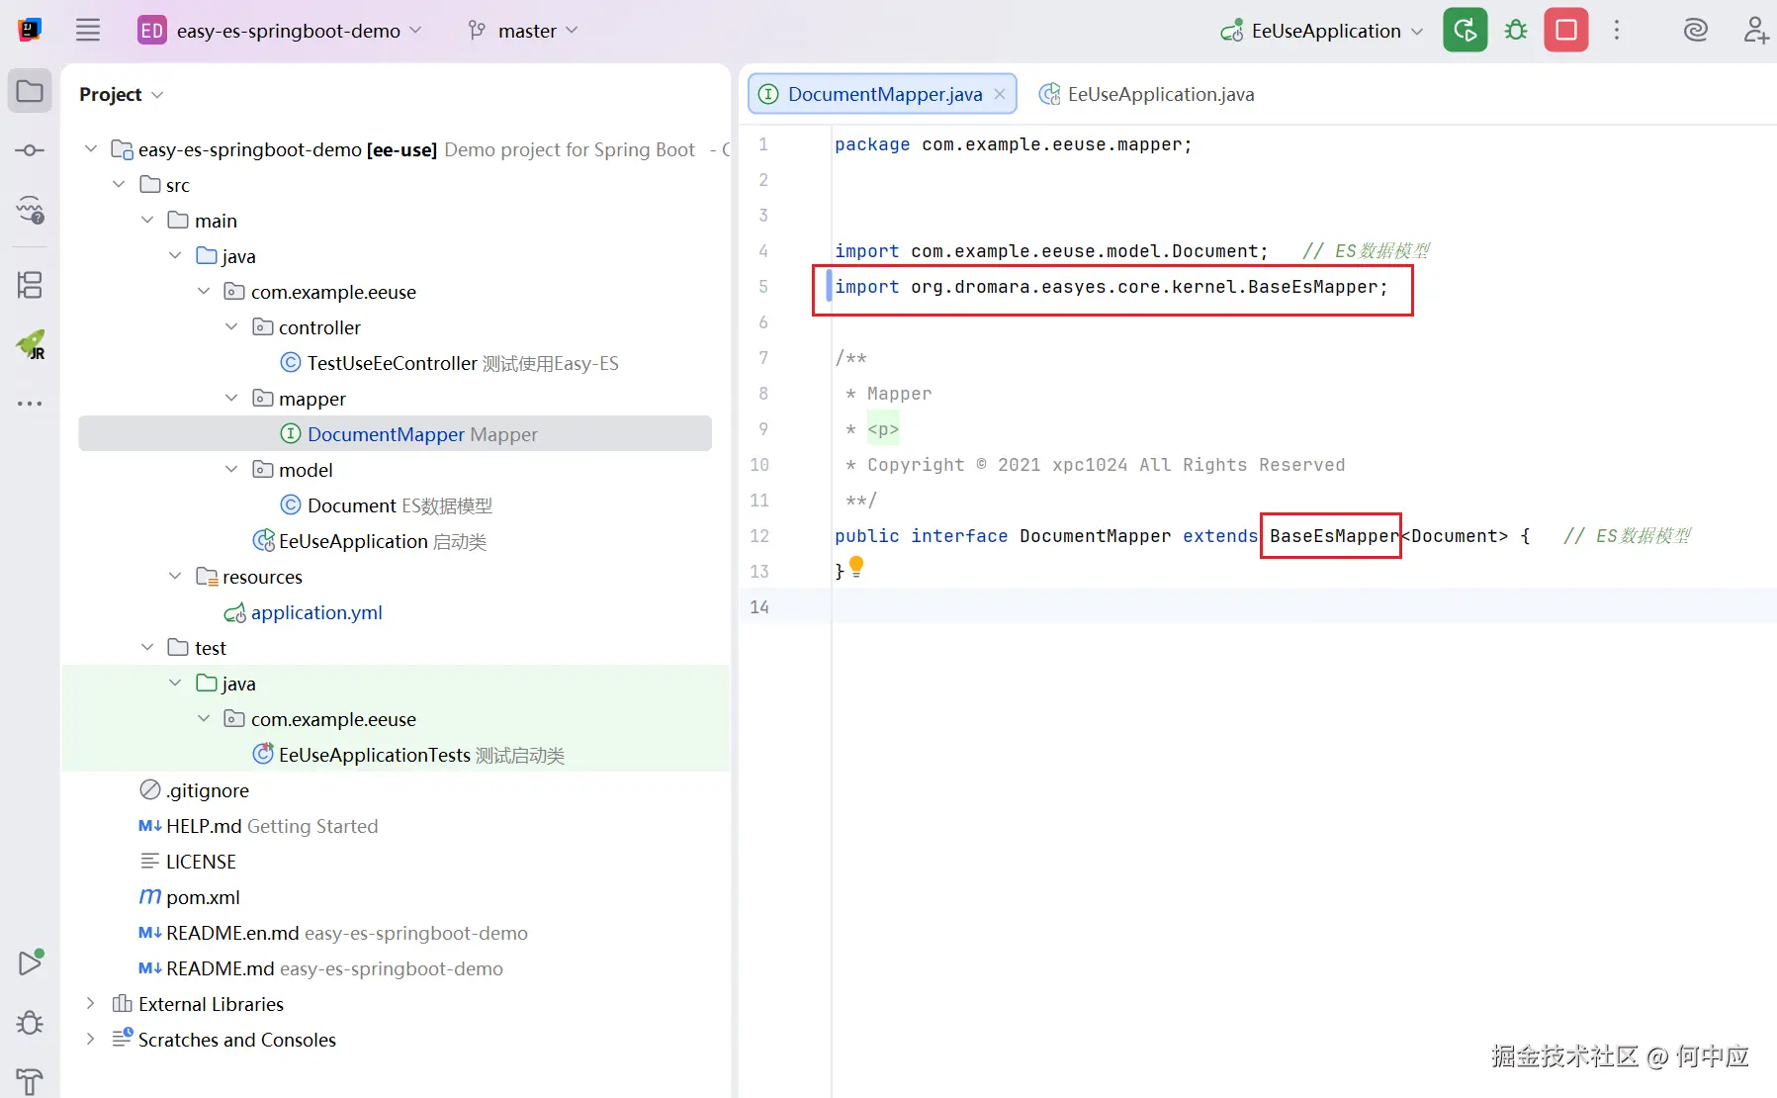The width and height of the screenshot is (1777, 1098).
Task: Expand External Libraries node
Action: point(91,1004)
